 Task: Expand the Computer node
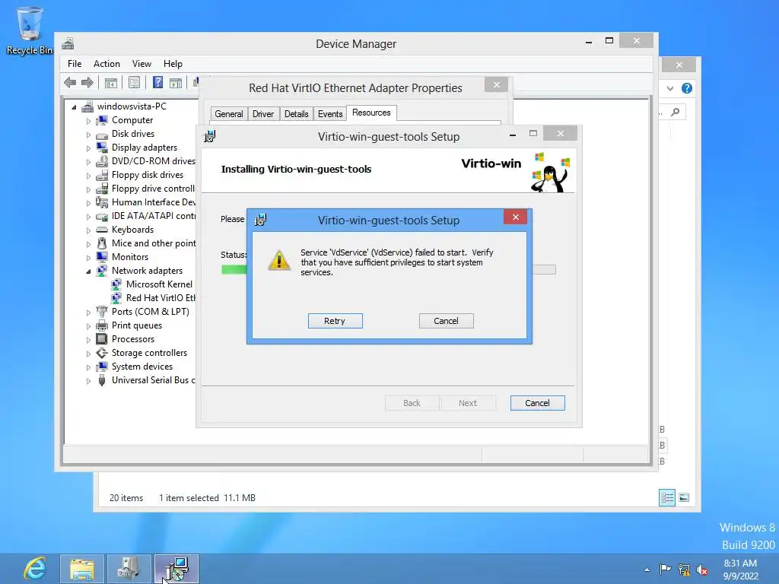(88, 121)
